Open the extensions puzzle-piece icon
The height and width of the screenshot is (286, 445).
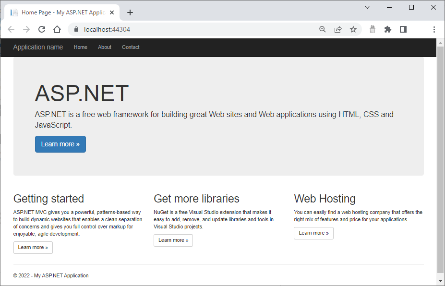click(x=387, y=29)
